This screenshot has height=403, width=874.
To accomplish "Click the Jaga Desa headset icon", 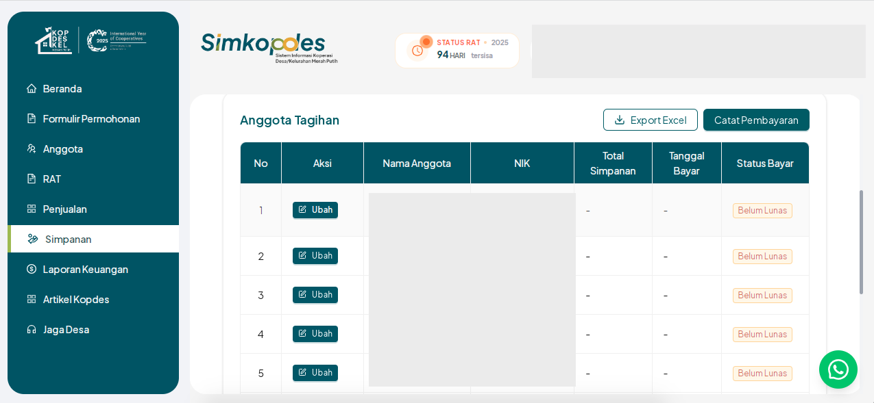I will pyautogui.click(x=31, y=329).
